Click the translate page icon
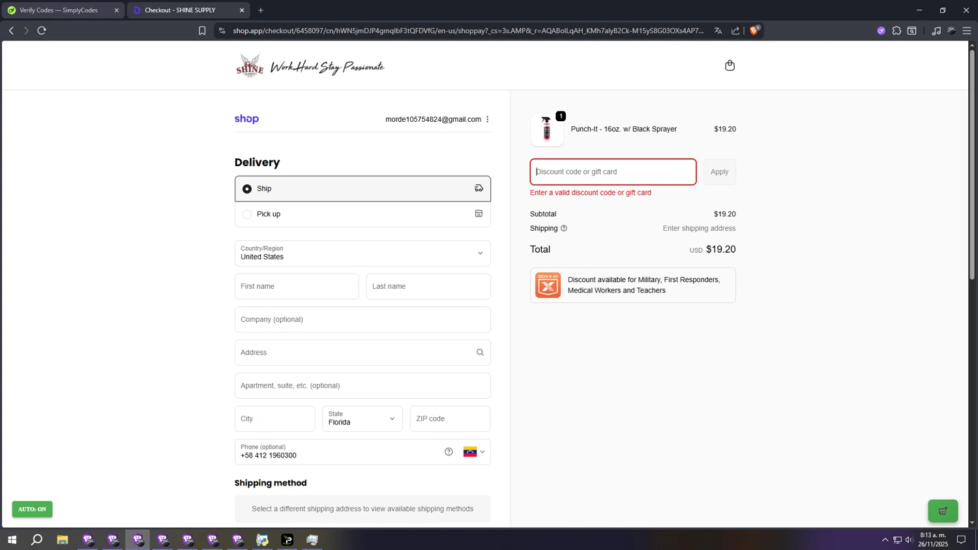This screenshot has height=550, width=978. click(718, 31)
